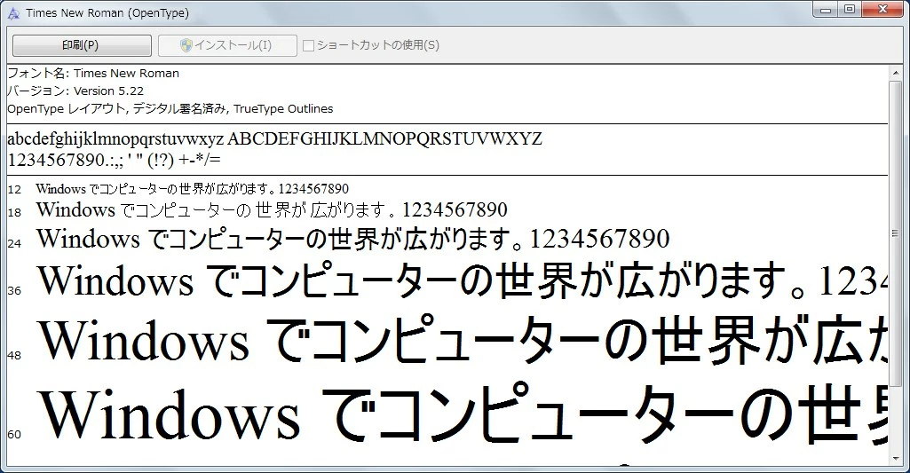The image size is (910, 473).
Task: Click the 48 point Windows sample text
Action: click(462, 340)
